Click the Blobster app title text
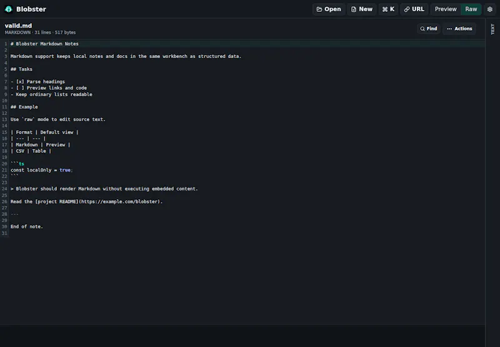 click(31, 9)
